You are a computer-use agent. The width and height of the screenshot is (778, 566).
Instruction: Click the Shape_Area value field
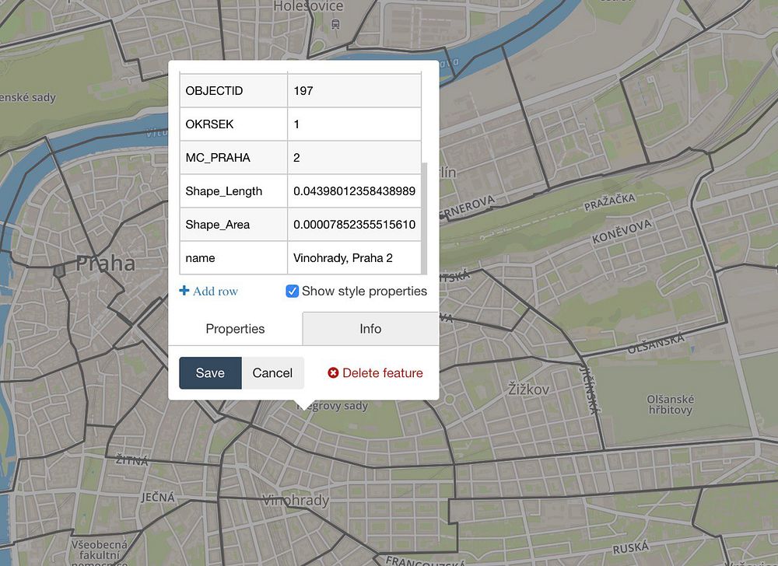354,225
